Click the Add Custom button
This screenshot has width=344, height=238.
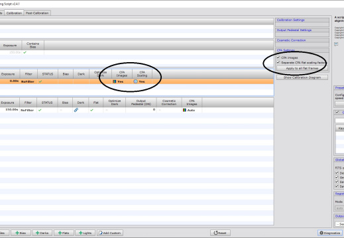pos(110,233)
